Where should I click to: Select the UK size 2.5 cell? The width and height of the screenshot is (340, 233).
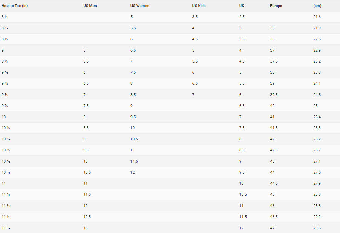(x=242, y=17)
